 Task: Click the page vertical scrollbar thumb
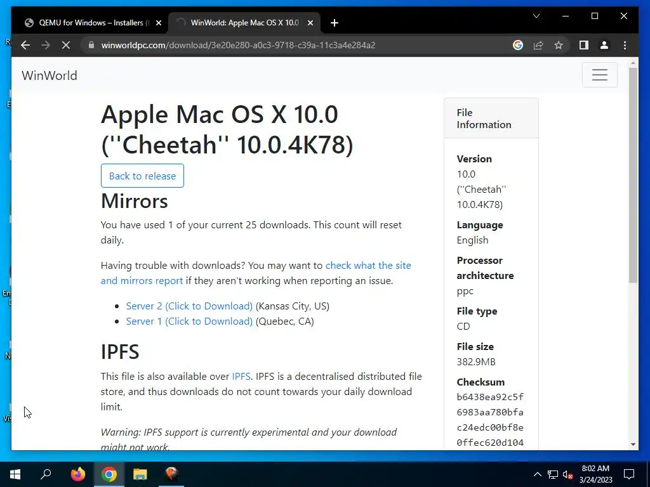(633, 175)
